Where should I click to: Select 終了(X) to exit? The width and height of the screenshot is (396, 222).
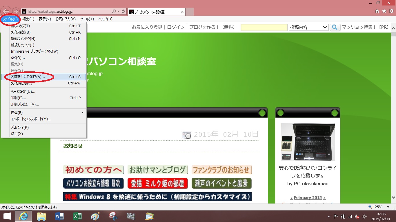(x=44, y=134)
